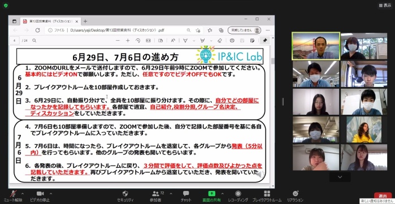Expand the arrow next to mute button
Image resolution: width=395 pixels, height=204 pixels.
(23, 194)
